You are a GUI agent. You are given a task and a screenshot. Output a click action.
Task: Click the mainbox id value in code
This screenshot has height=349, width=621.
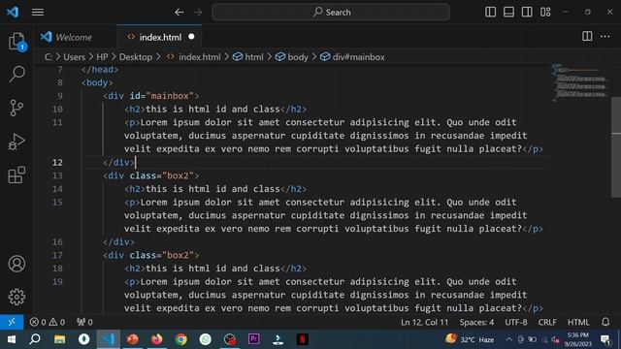170,96
